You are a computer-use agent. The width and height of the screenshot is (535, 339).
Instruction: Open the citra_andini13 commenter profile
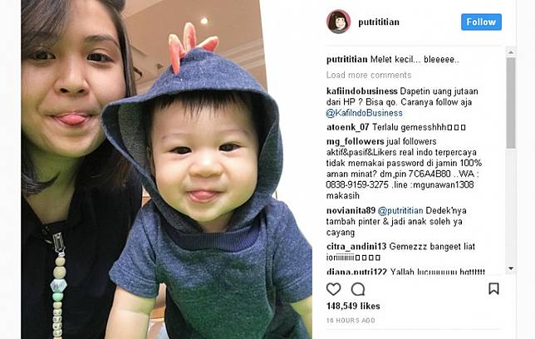coord(356,247)
